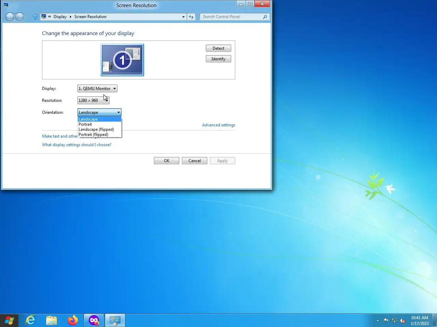Click the Forward navigation arrow
The width and height of the screenshot is (437, 327).
pos(19,17)
